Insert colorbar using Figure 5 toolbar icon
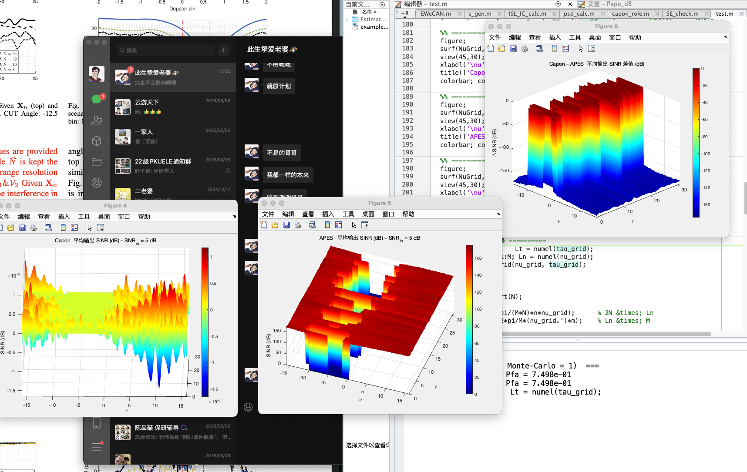Screen dimensions: 747x472 tap(327, 225)
